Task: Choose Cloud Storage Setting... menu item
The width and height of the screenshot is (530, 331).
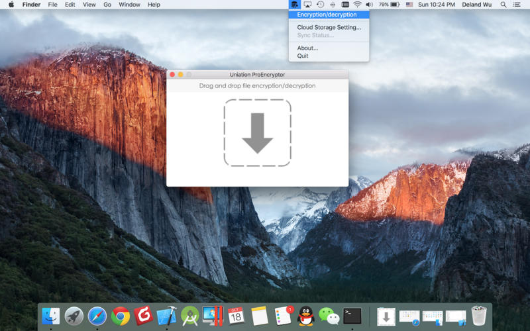Action: pyautogui.click(x=329, y=27)
